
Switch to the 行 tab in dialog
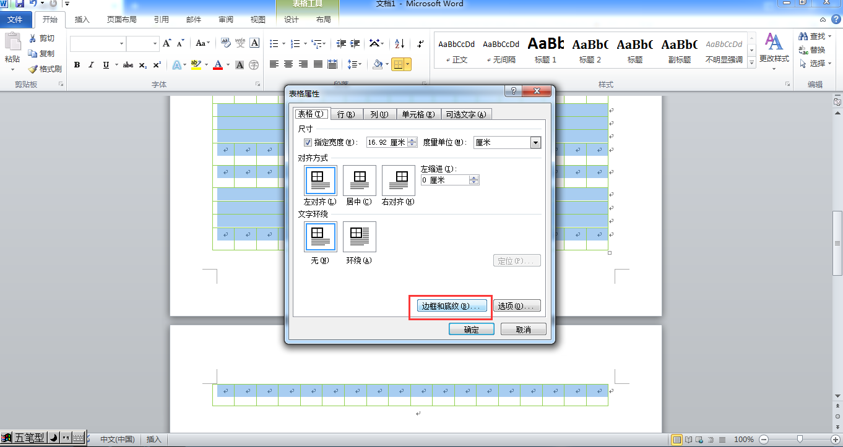[346, 114]
